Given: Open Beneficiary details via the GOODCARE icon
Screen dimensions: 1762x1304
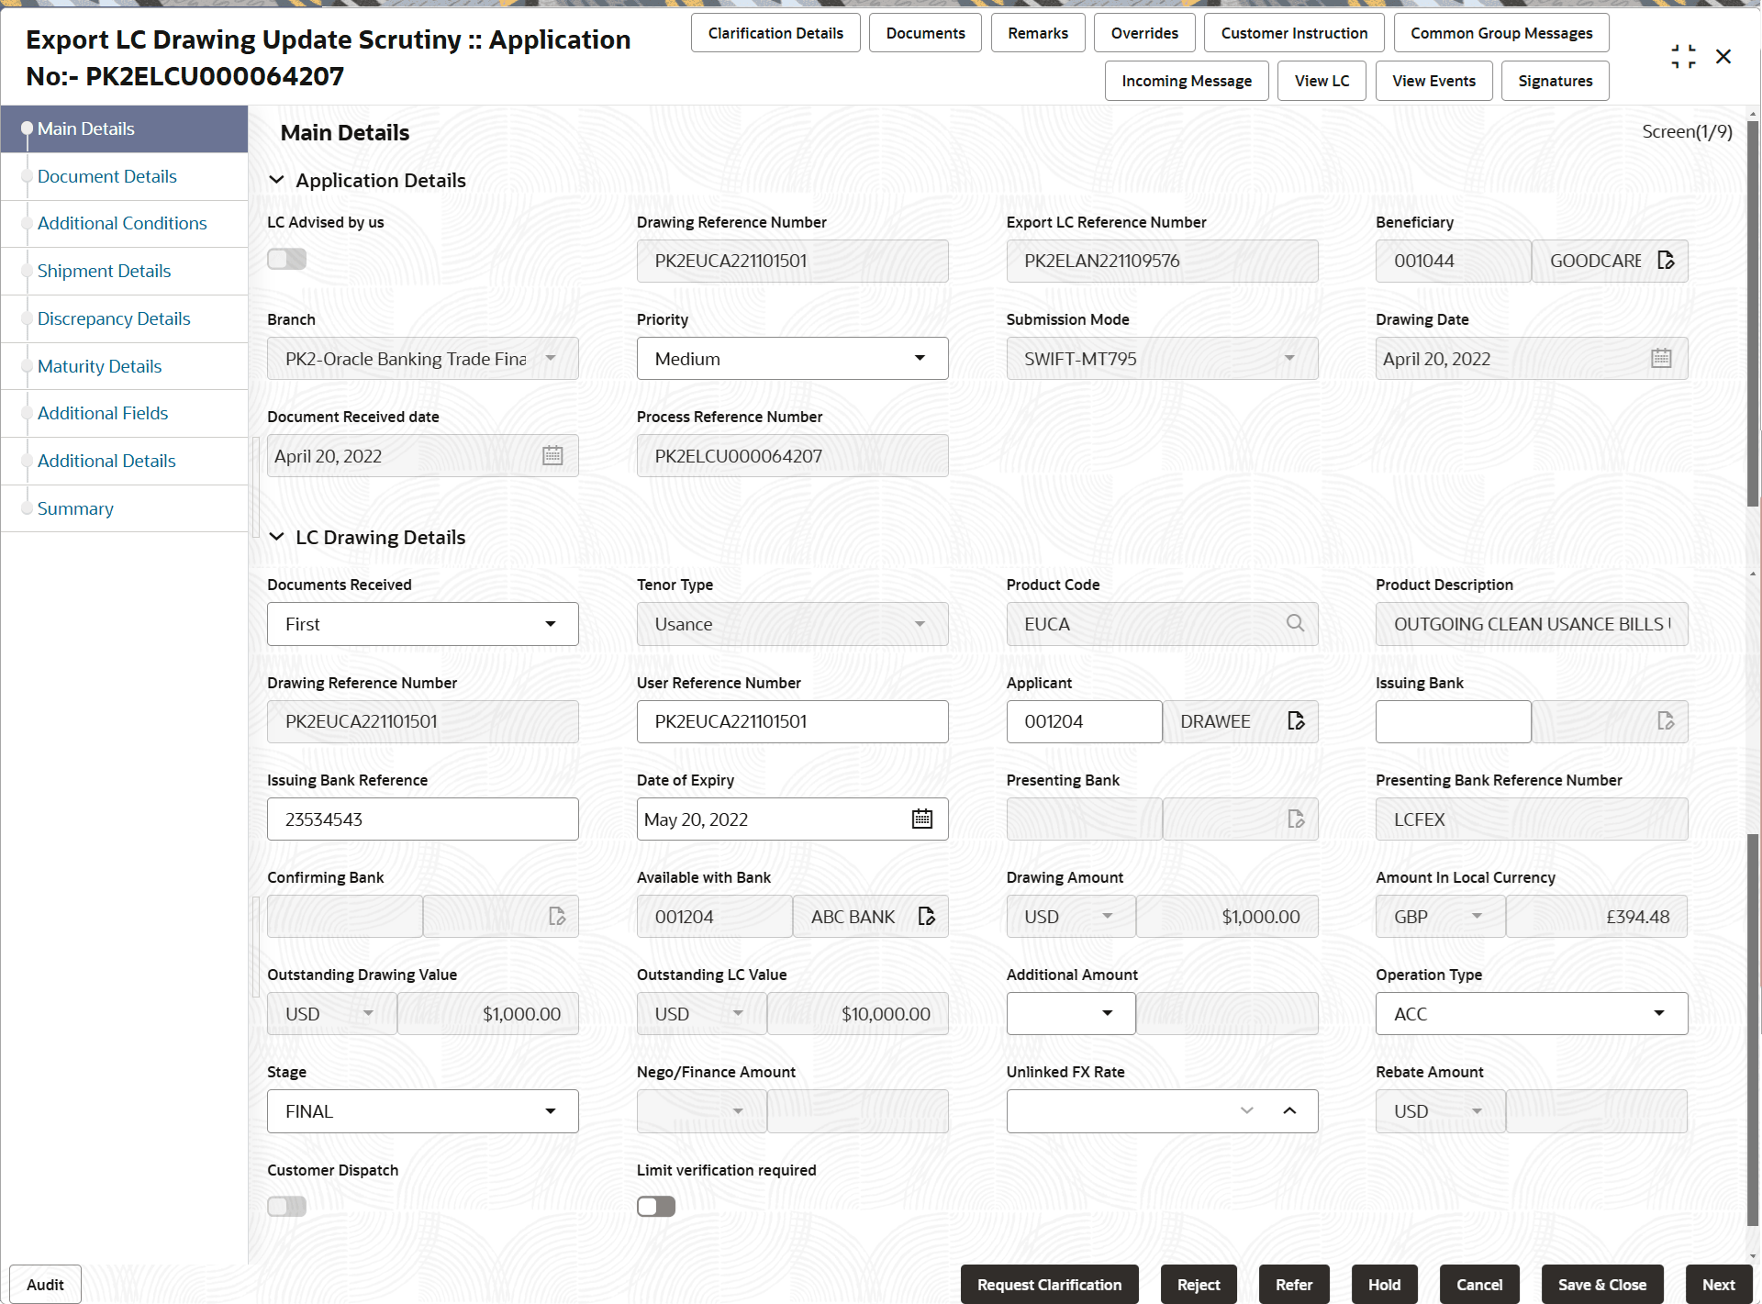Looking at the screenshot, I should [1667, 260].
